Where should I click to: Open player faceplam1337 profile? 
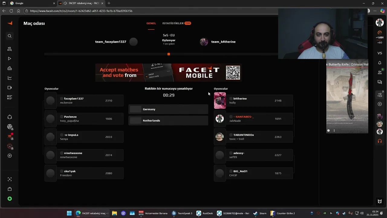(x=84, y=101)
